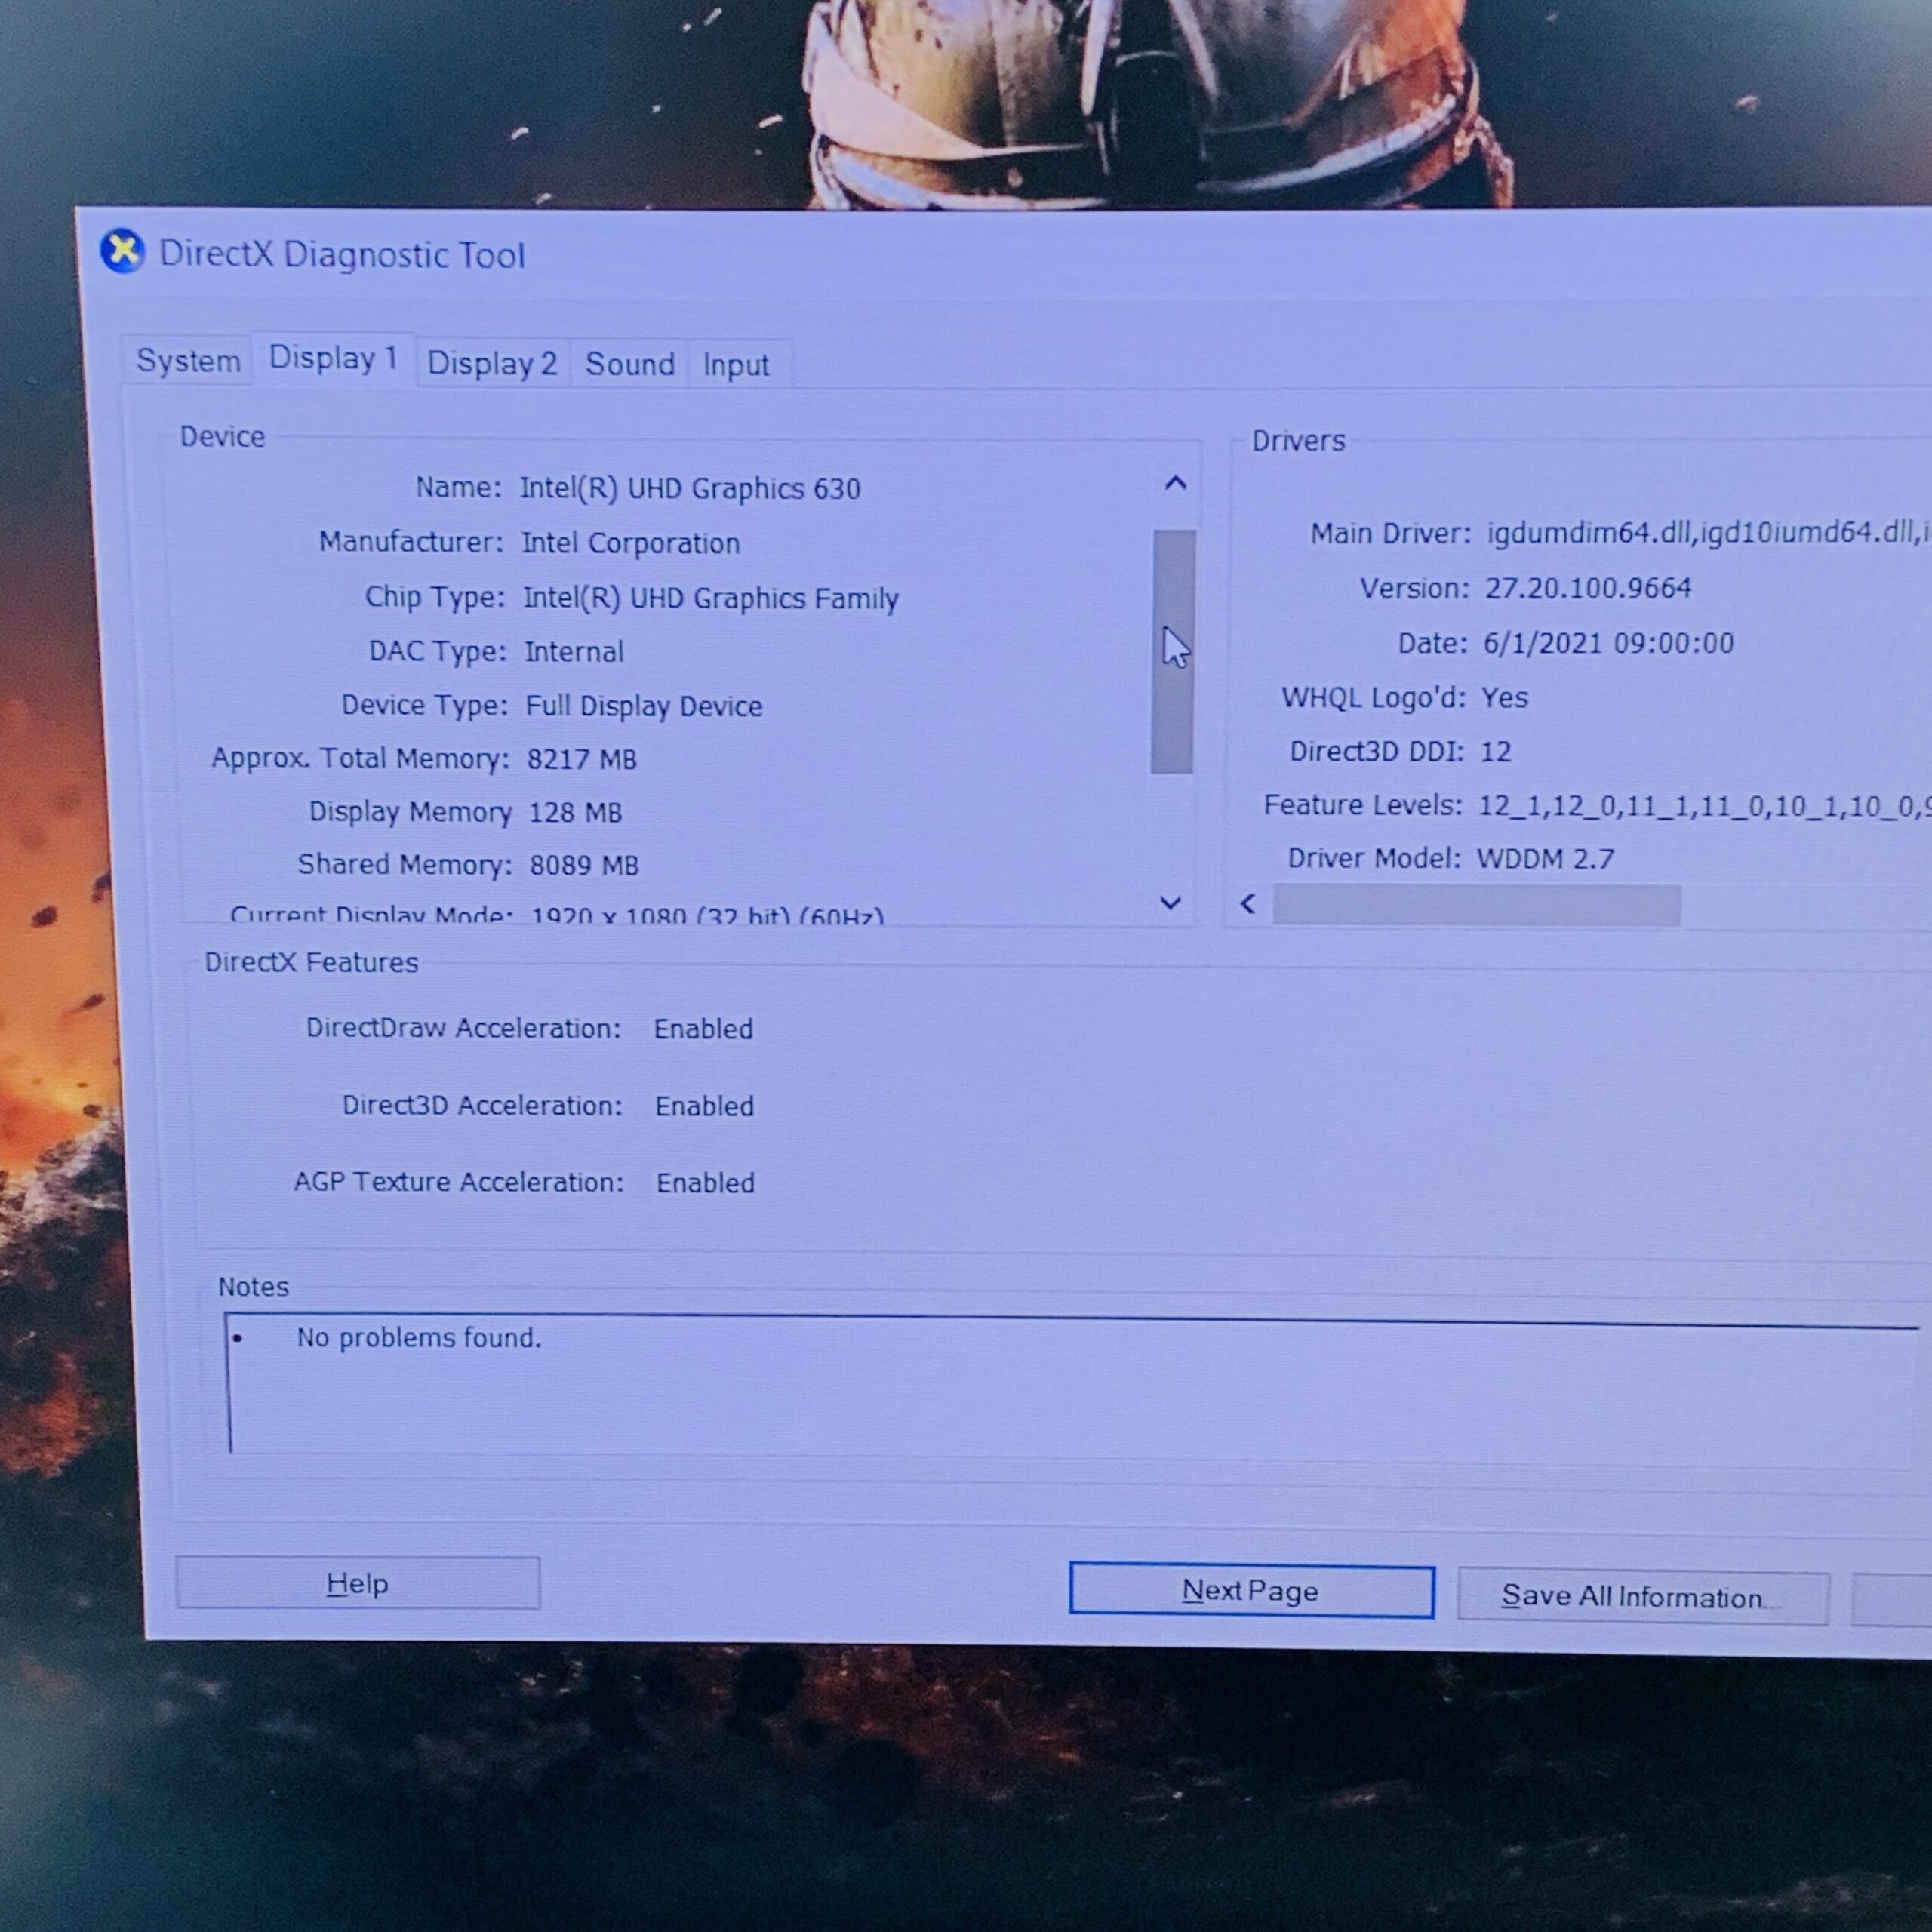1932x1932 pixels.
Task: Click Direct3D DDI value '12'
Action: click(x=1496, y=751)
